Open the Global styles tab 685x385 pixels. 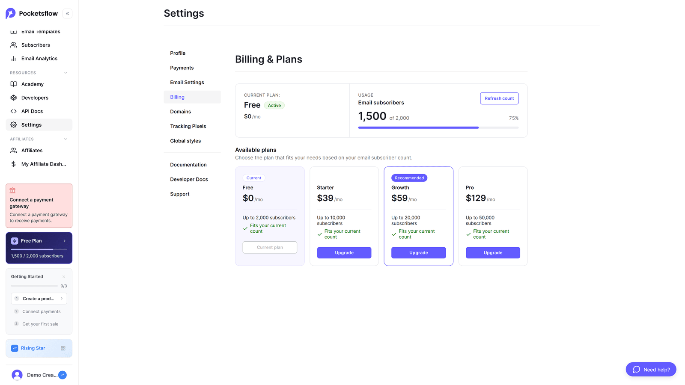pyautogui.click(x=192, y=141)
